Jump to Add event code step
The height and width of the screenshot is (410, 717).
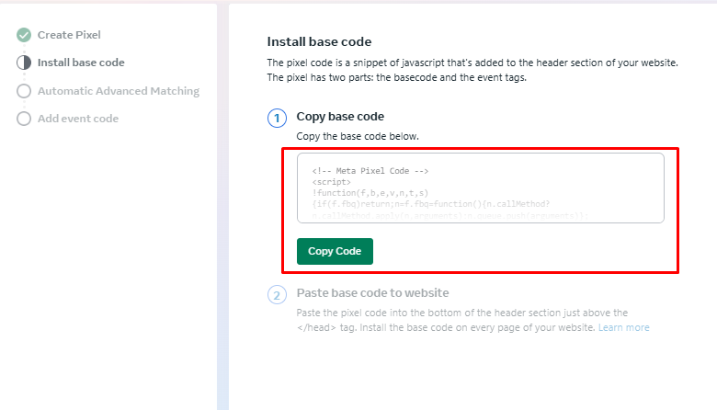[x=77, y=119]
